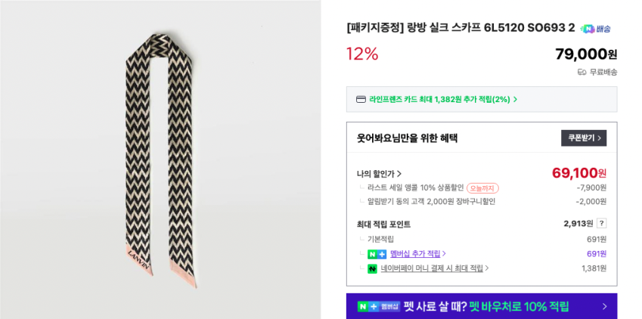The width and height of the screenshot is (642, 319).
Task: Click the N+ icon beside 멤버십 추가 적립
Action: [x=377, y=254]
